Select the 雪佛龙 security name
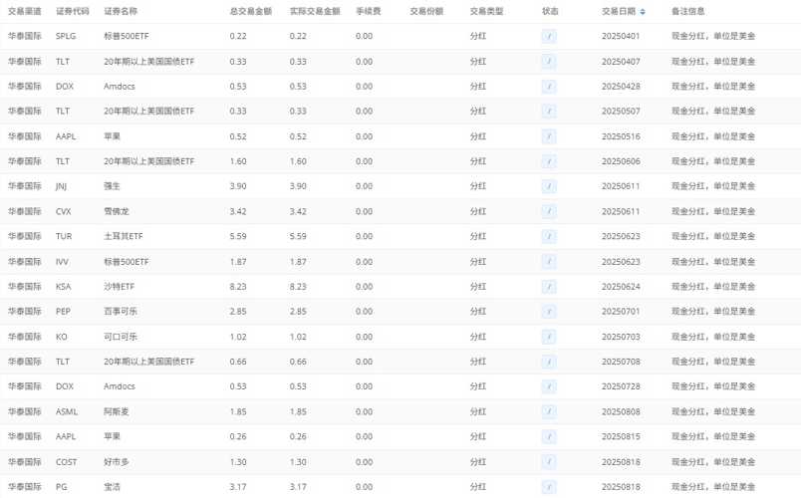The width and height of the screenshot is (801, 498). coord(117,211)
